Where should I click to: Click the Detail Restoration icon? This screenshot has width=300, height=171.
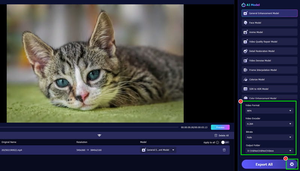245,51
